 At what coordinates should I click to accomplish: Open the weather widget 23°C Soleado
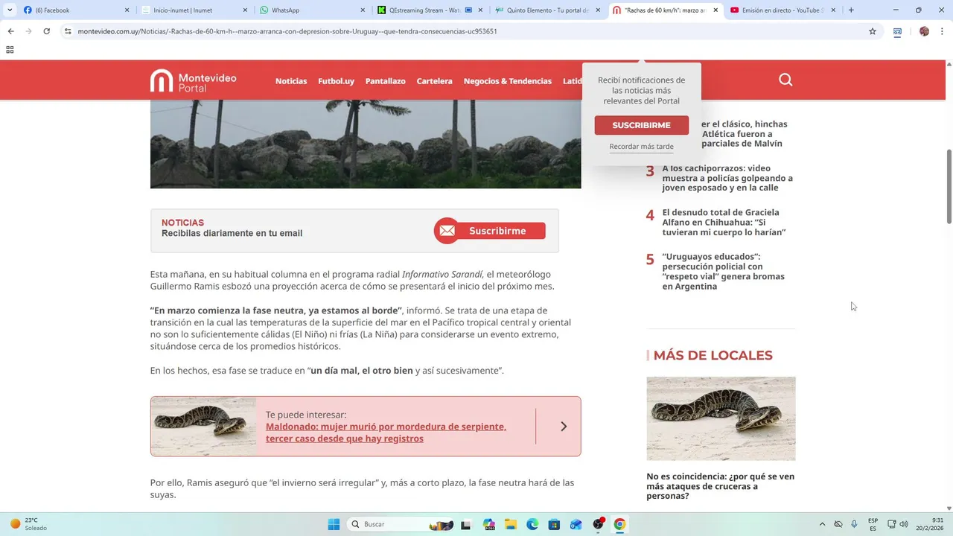click(28, 524)
